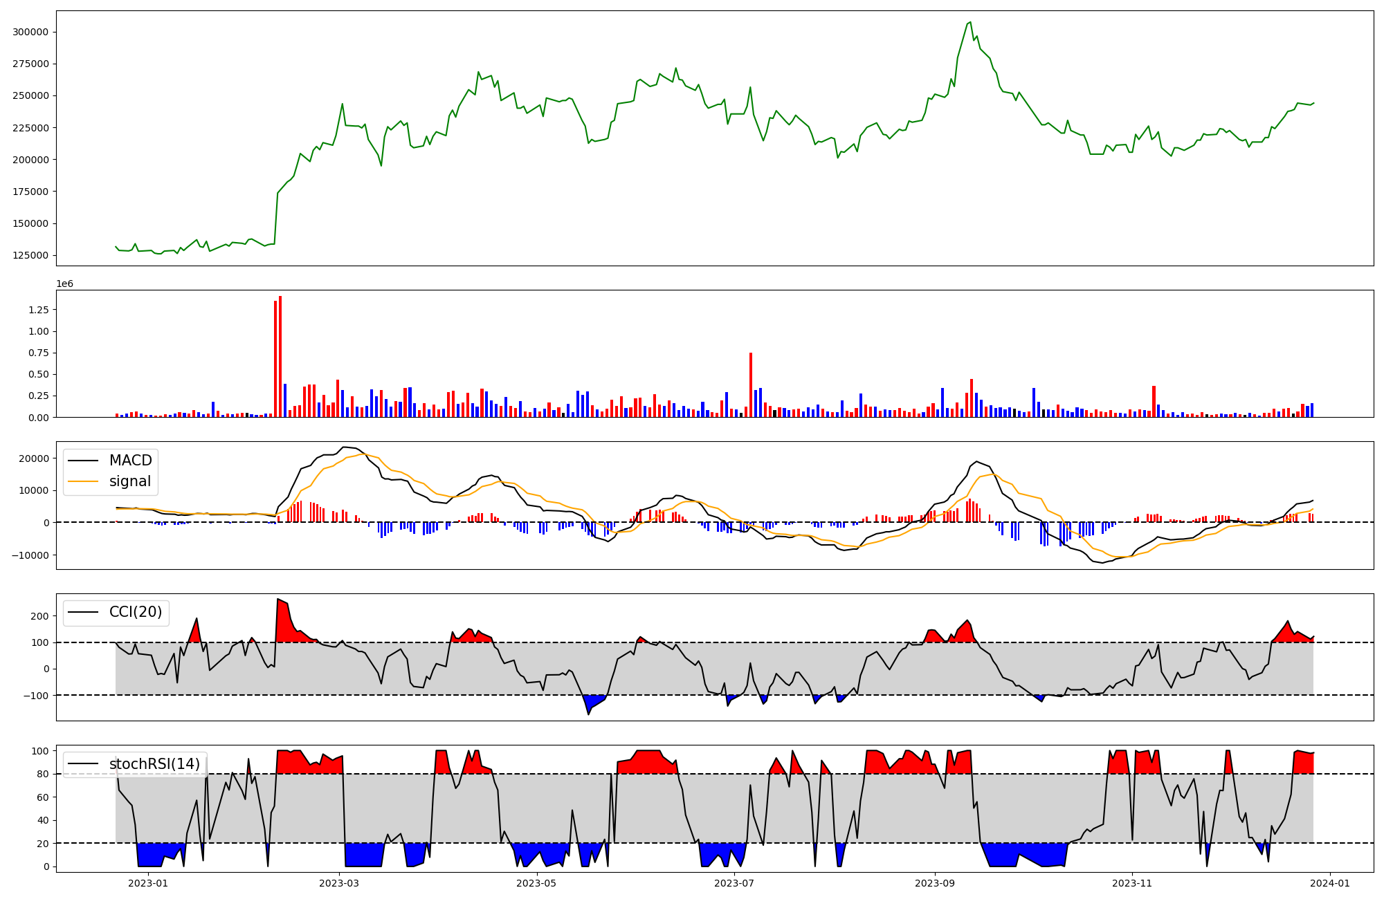Click the 2024-01 date axis label
The image size is (1384, 899).
[x=1329, y=883]
